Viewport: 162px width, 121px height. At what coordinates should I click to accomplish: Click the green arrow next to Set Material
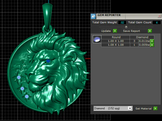(155, 109)
